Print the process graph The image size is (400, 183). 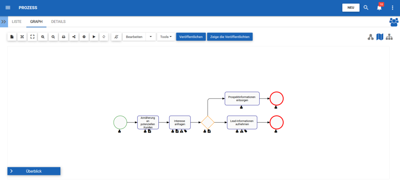coord(64,37)
